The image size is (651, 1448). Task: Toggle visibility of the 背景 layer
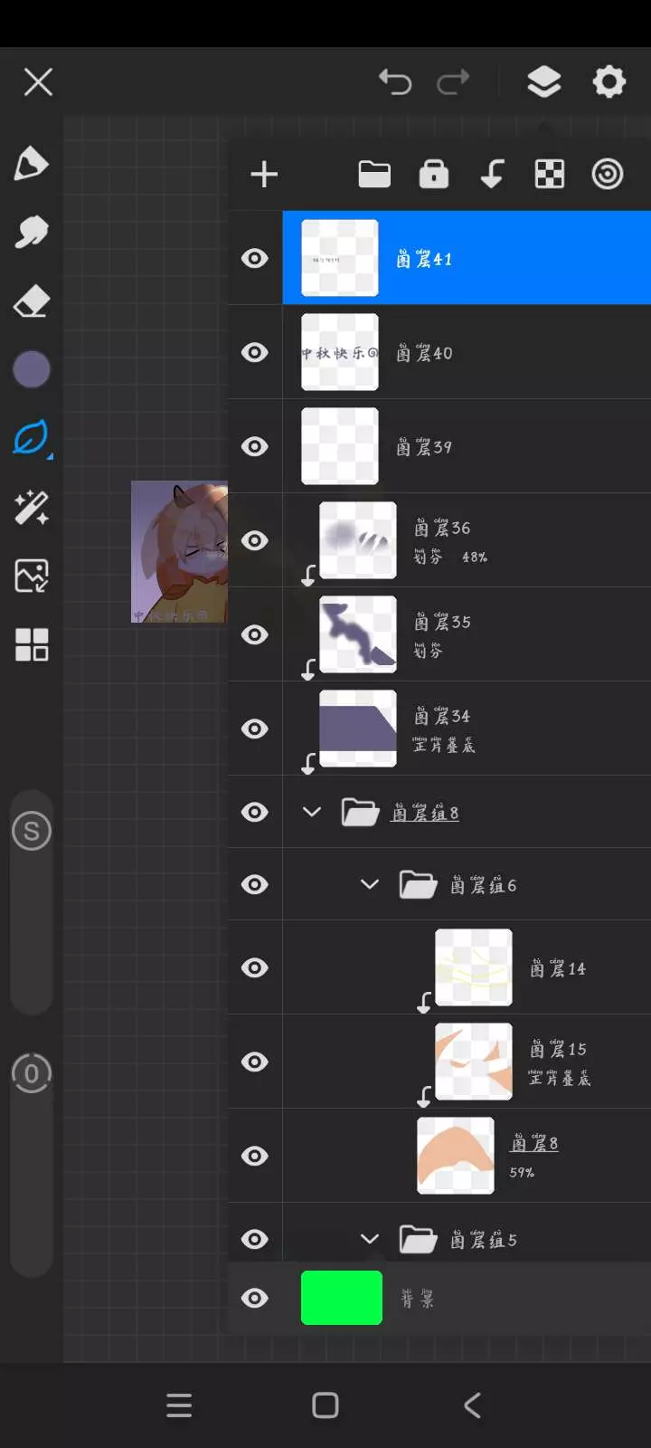(255, 1298)
